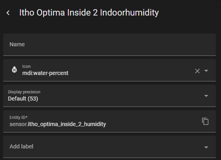
Task: Click the water-percent droplet icon preview
Action: (x=14, y=69)
